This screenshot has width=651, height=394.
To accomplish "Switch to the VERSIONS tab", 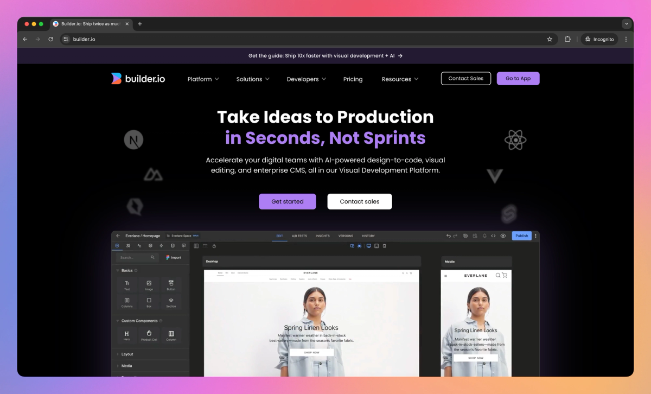I will pos(346,236).
